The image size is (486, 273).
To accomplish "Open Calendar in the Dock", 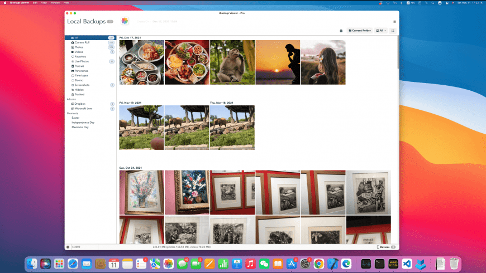I will pos(114,264).
